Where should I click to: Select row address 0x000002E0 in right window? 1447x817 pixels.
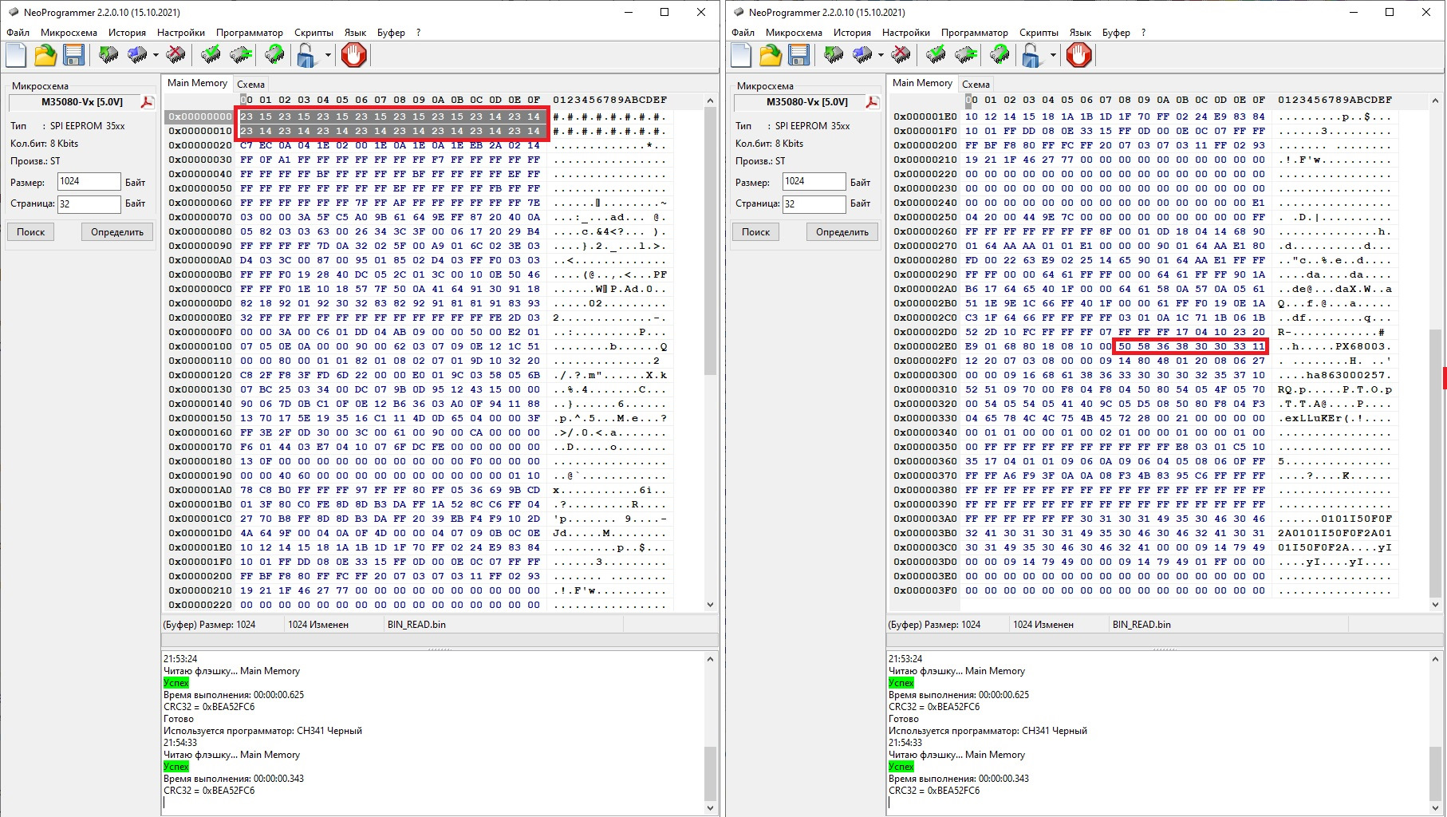(x=925, y=346)
